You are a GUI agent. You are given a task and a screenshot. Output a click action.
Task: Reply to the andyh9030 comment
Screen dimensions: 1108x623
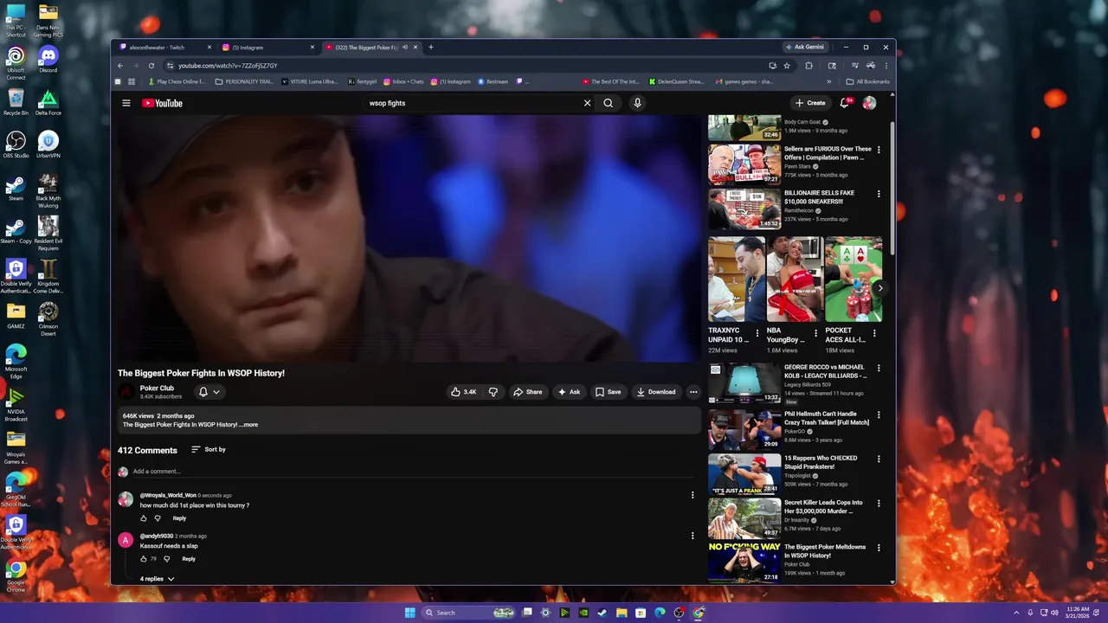(x=189, y=559)
